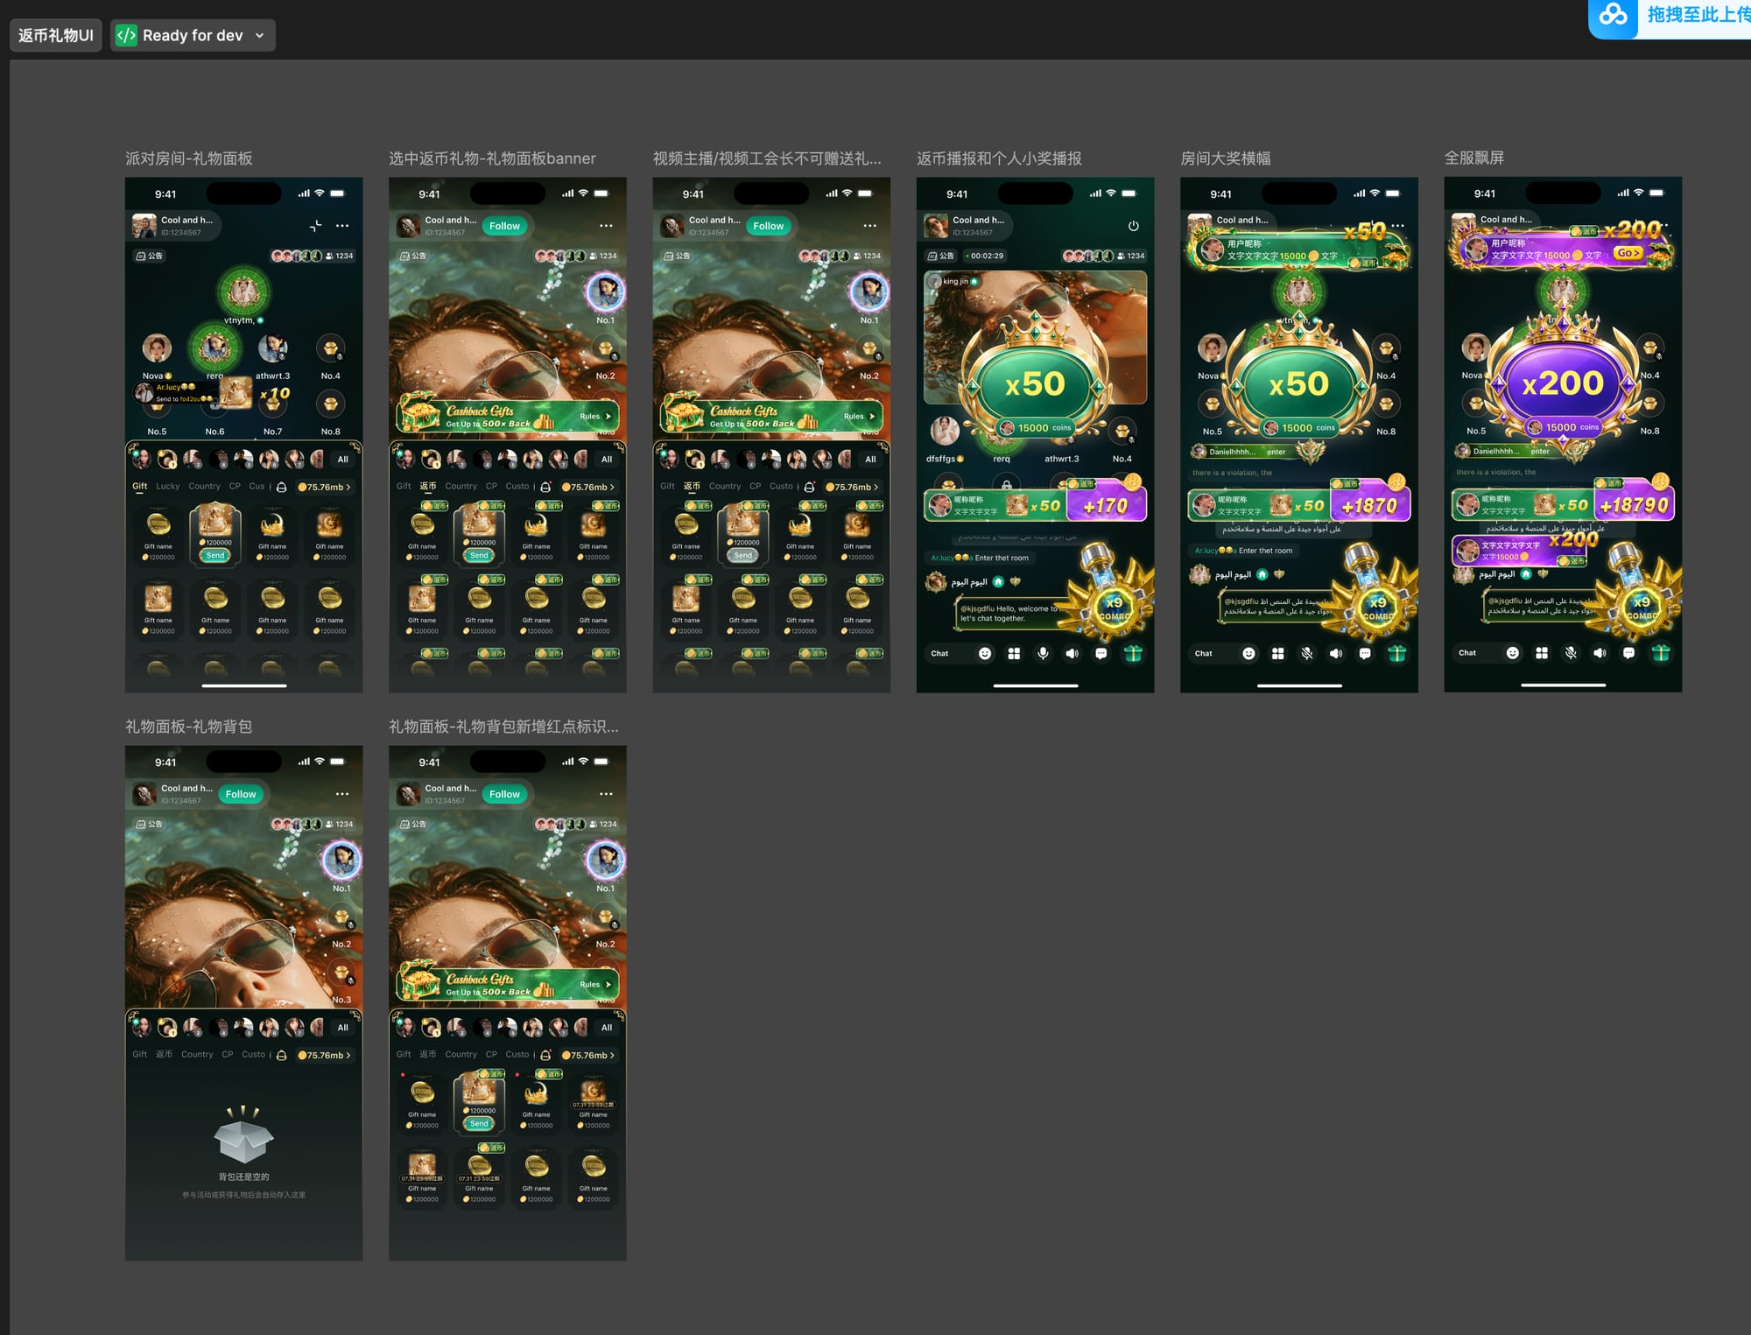Click the backpack lock icon in 派对房间-礼物面板 frame
This screenshot has width=1751, height=1335.
(282, 488)
